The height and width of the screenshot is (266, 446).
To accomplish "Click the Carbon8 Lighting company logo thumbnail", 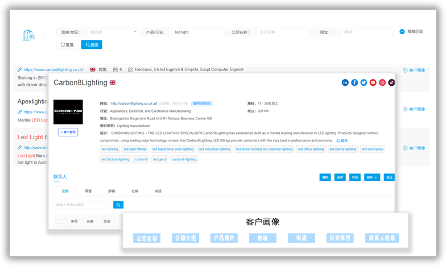I will click(x=68, y=112).
